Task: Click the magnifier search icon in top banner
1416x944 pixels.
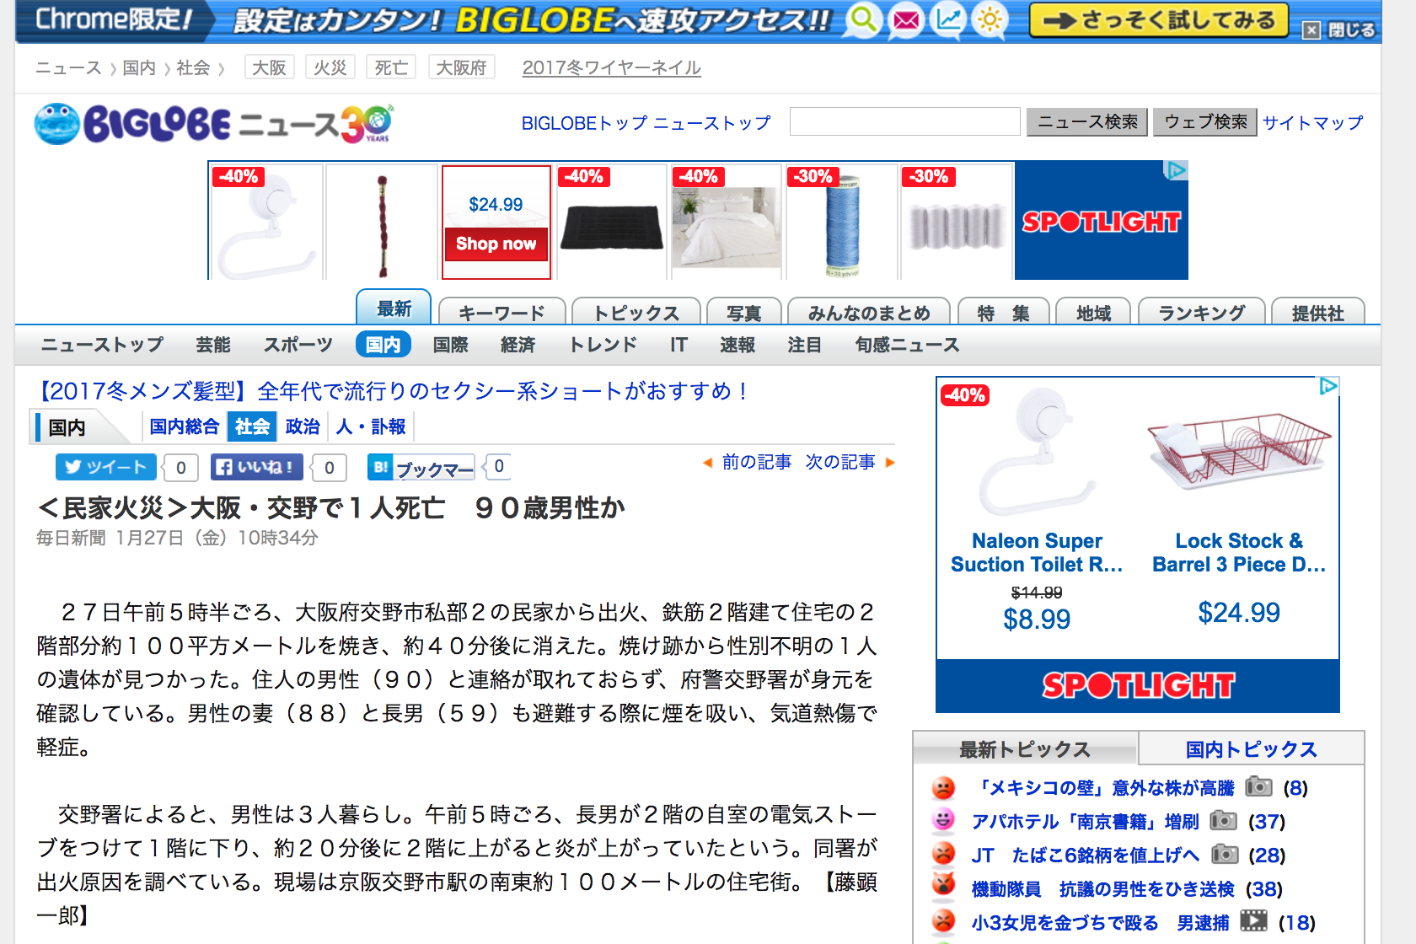Action: 863,19
